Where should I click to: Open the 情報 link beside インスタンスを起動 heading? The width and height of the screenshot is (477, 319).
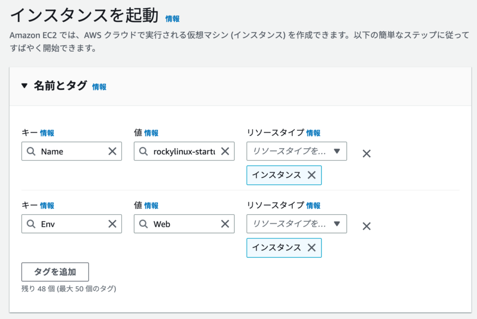172,18
